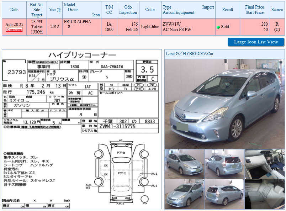Click the Odo Inspection column header
286x211 pixels.
(128, 10)
